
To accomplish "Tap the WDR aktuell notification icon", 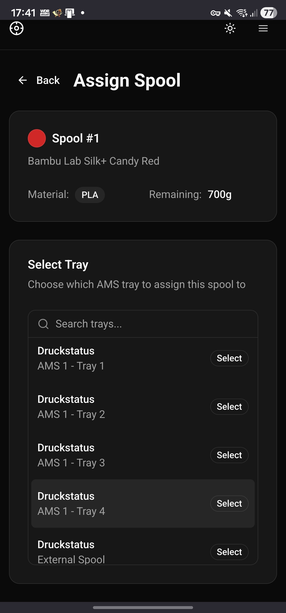I will click(x=45, y=13).
